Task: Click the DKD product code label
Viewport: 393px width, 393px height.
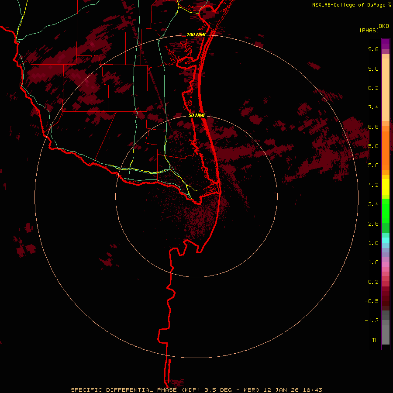Action: 383,26
